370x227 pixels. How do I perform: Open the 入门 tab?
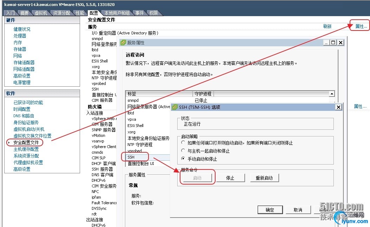click(x=11, y=13)
